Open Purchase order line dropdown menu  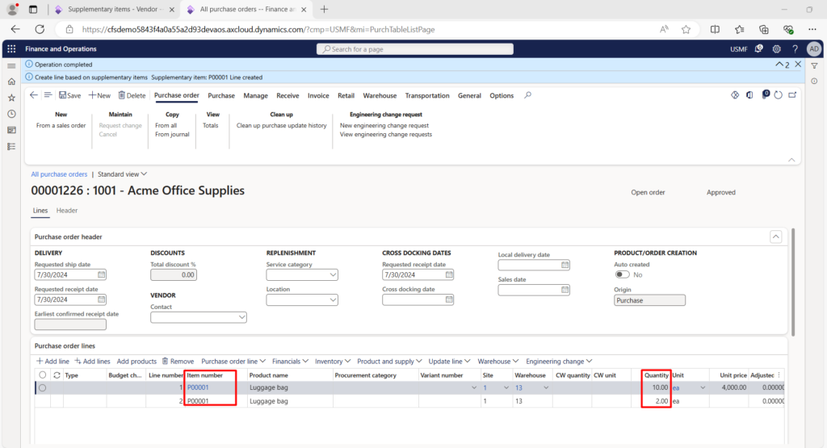coord(233,362)
